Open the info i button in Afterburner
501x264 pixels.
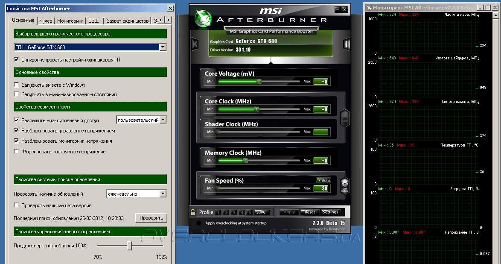point(347,44)
